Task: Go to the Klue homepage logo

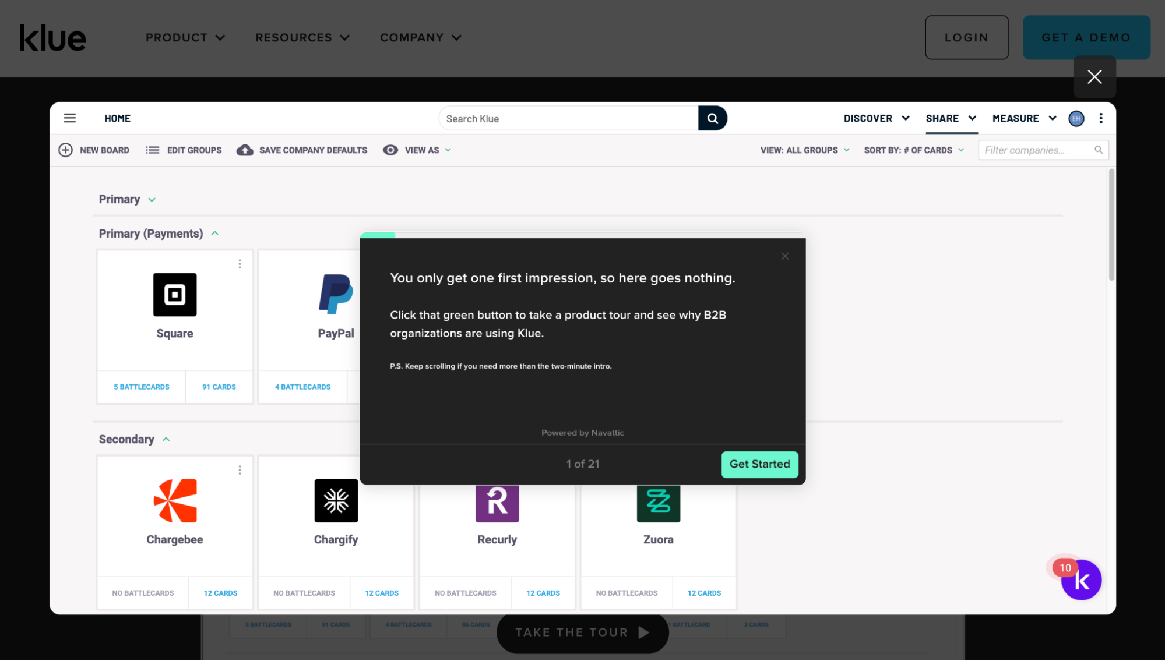Action: pyautogui.click(x=52, y=38)
